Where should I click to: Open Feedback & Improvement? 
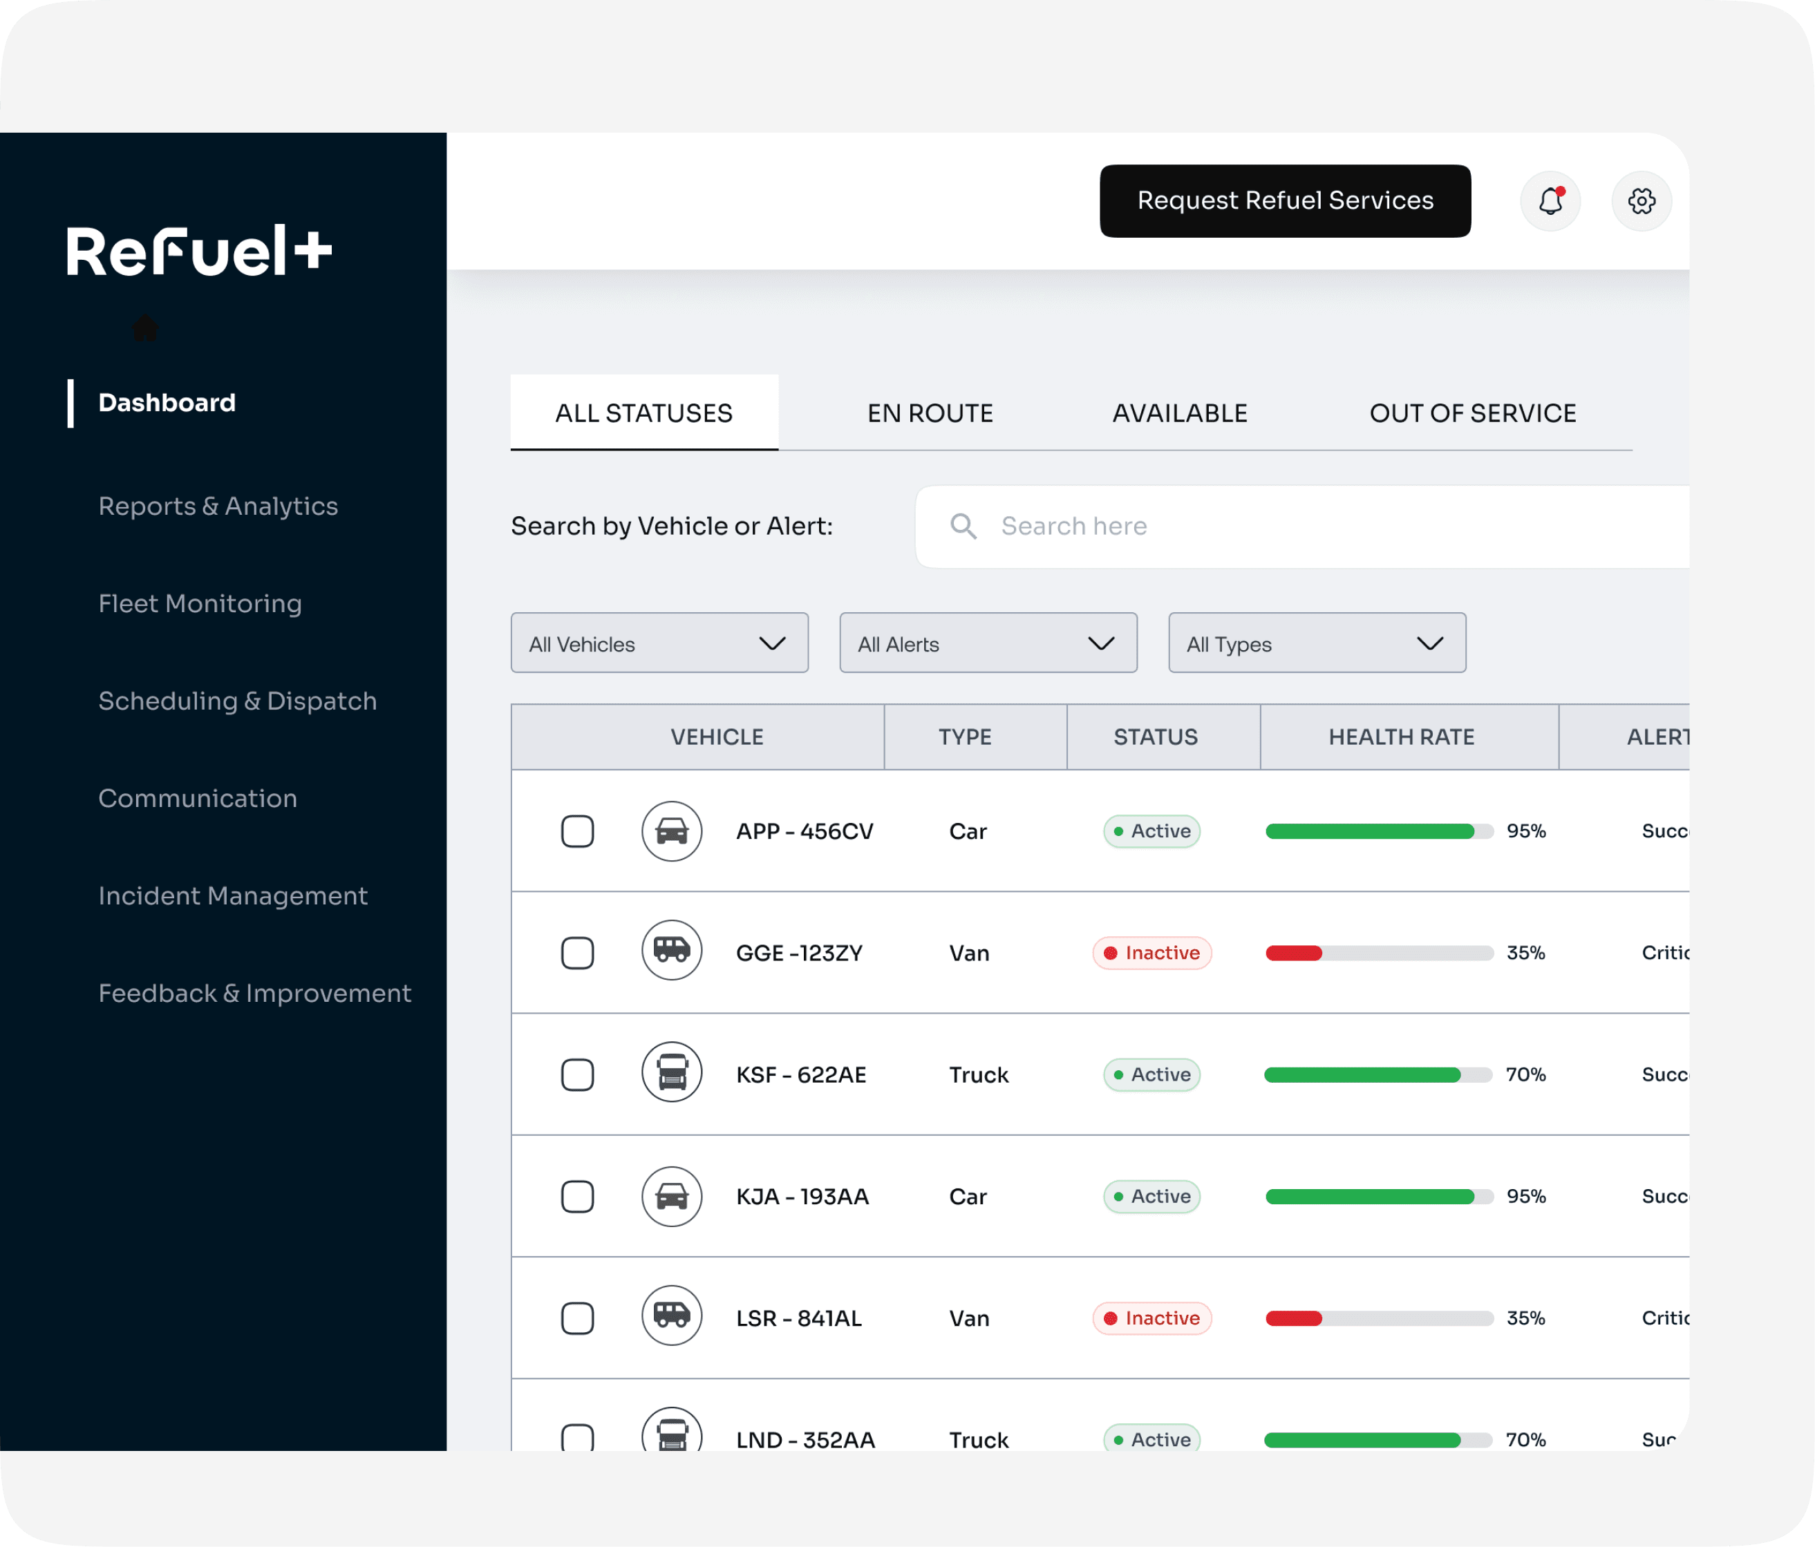click(x=255, y=993)
